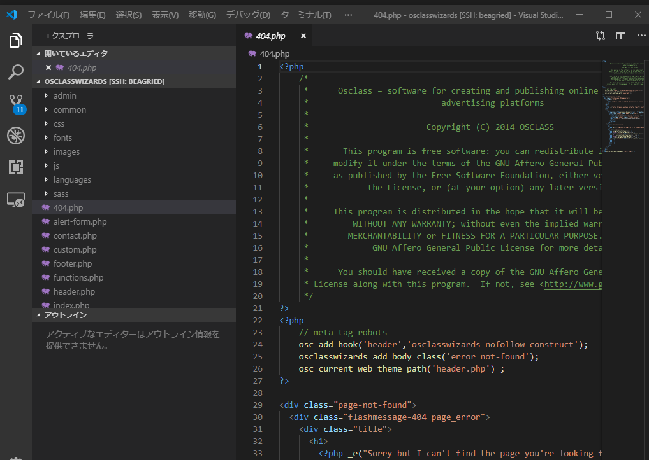Close 404.php in open editors list

tap(48, 67)
